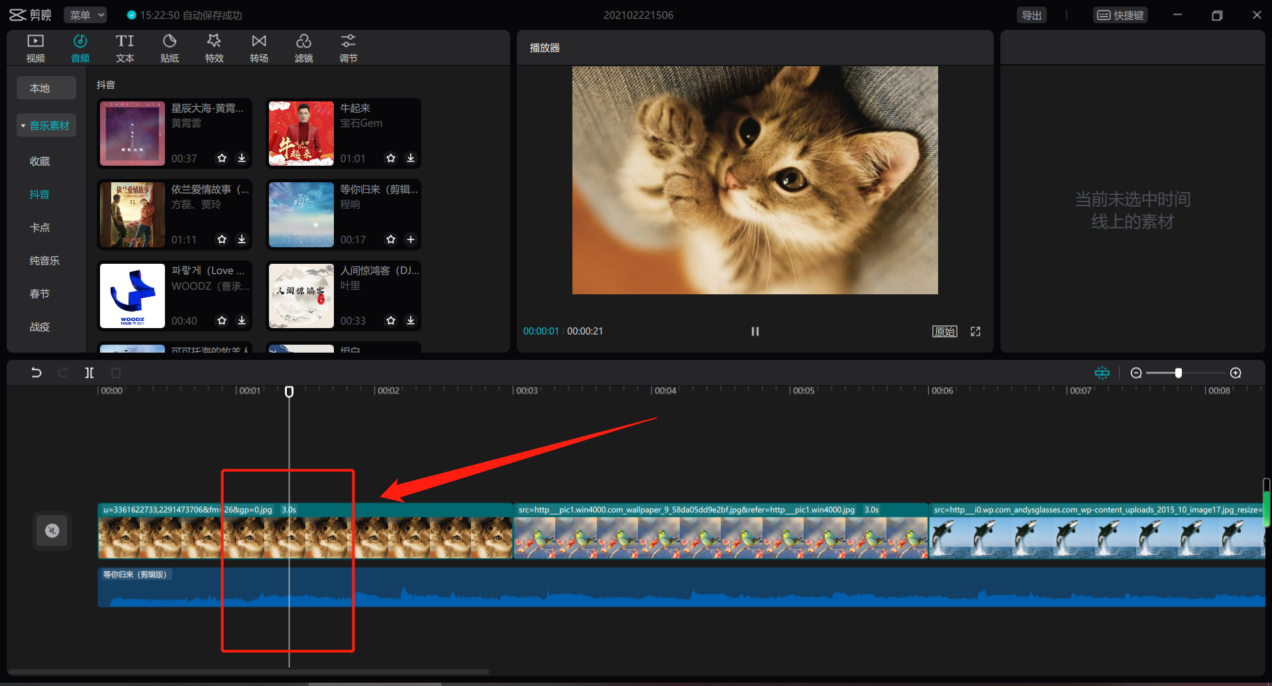Add 等你归来 track with plus icon
This screenshot has height=686, width=1272.
click(411, 239)
